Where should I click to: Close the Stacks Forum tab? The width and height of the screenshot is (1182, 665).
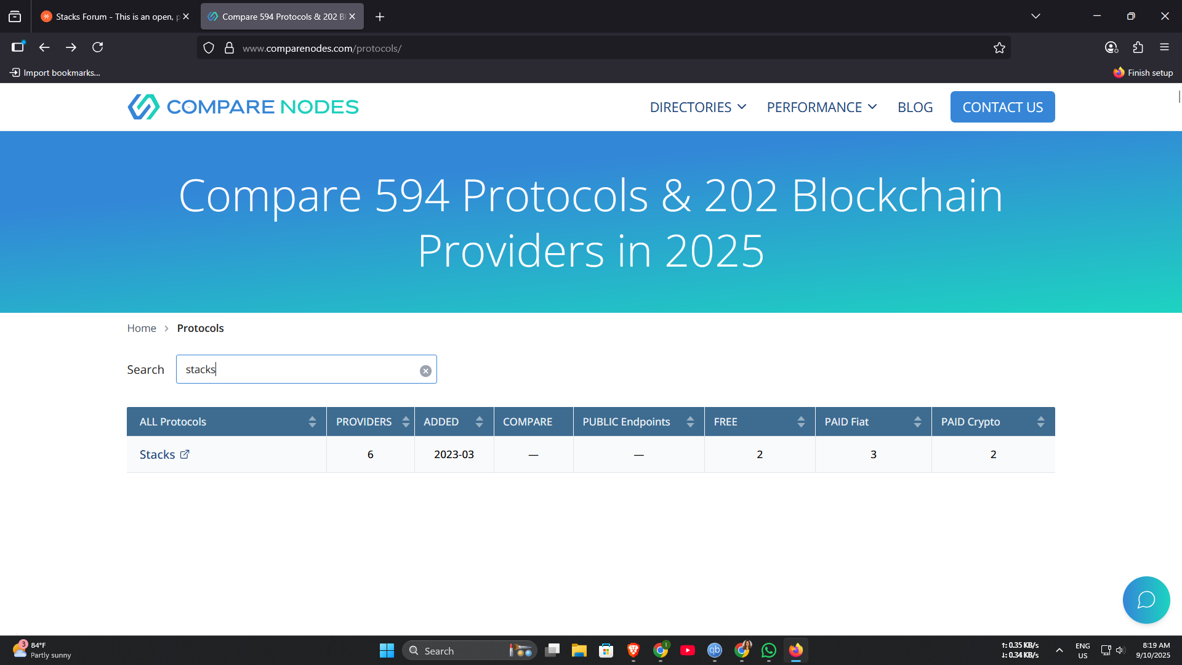[186, 17]
